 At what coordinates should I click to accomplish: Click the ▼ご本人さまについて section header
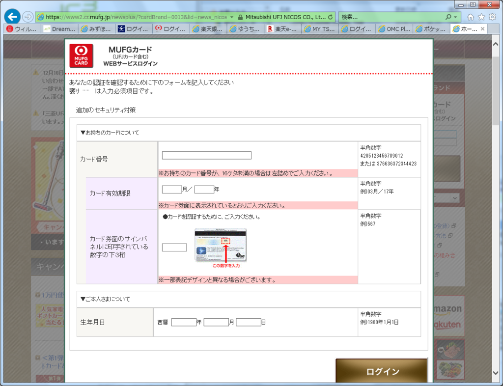pos(249,299)
